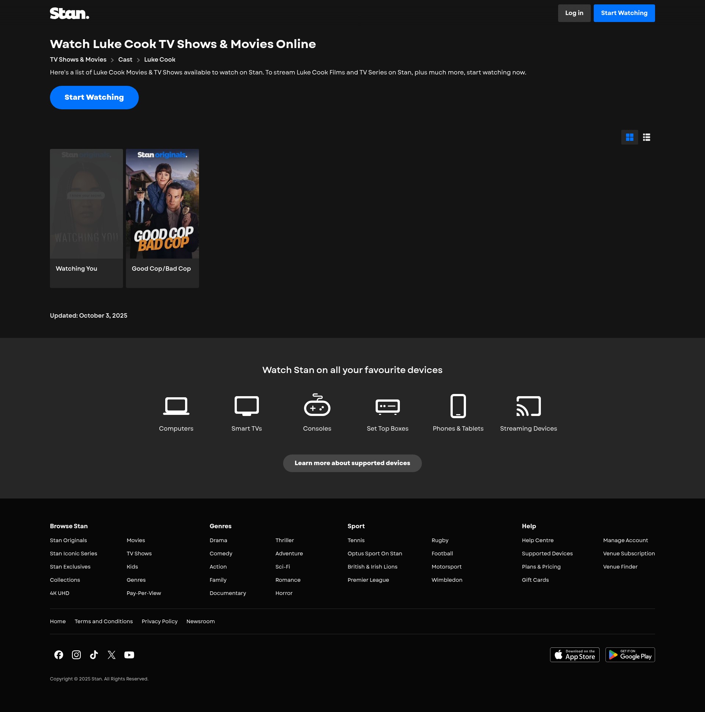Open the Good Cop/Bad Cop title link

[161, 269]
